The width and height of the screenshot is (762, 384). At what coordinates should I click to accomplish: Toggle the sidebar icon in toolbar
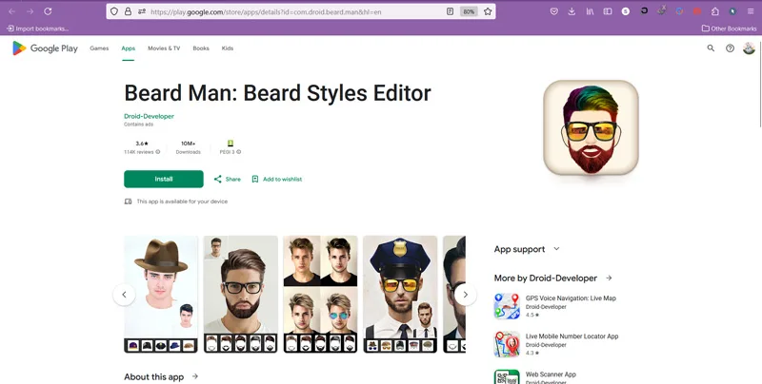click(x=608, y=11)
